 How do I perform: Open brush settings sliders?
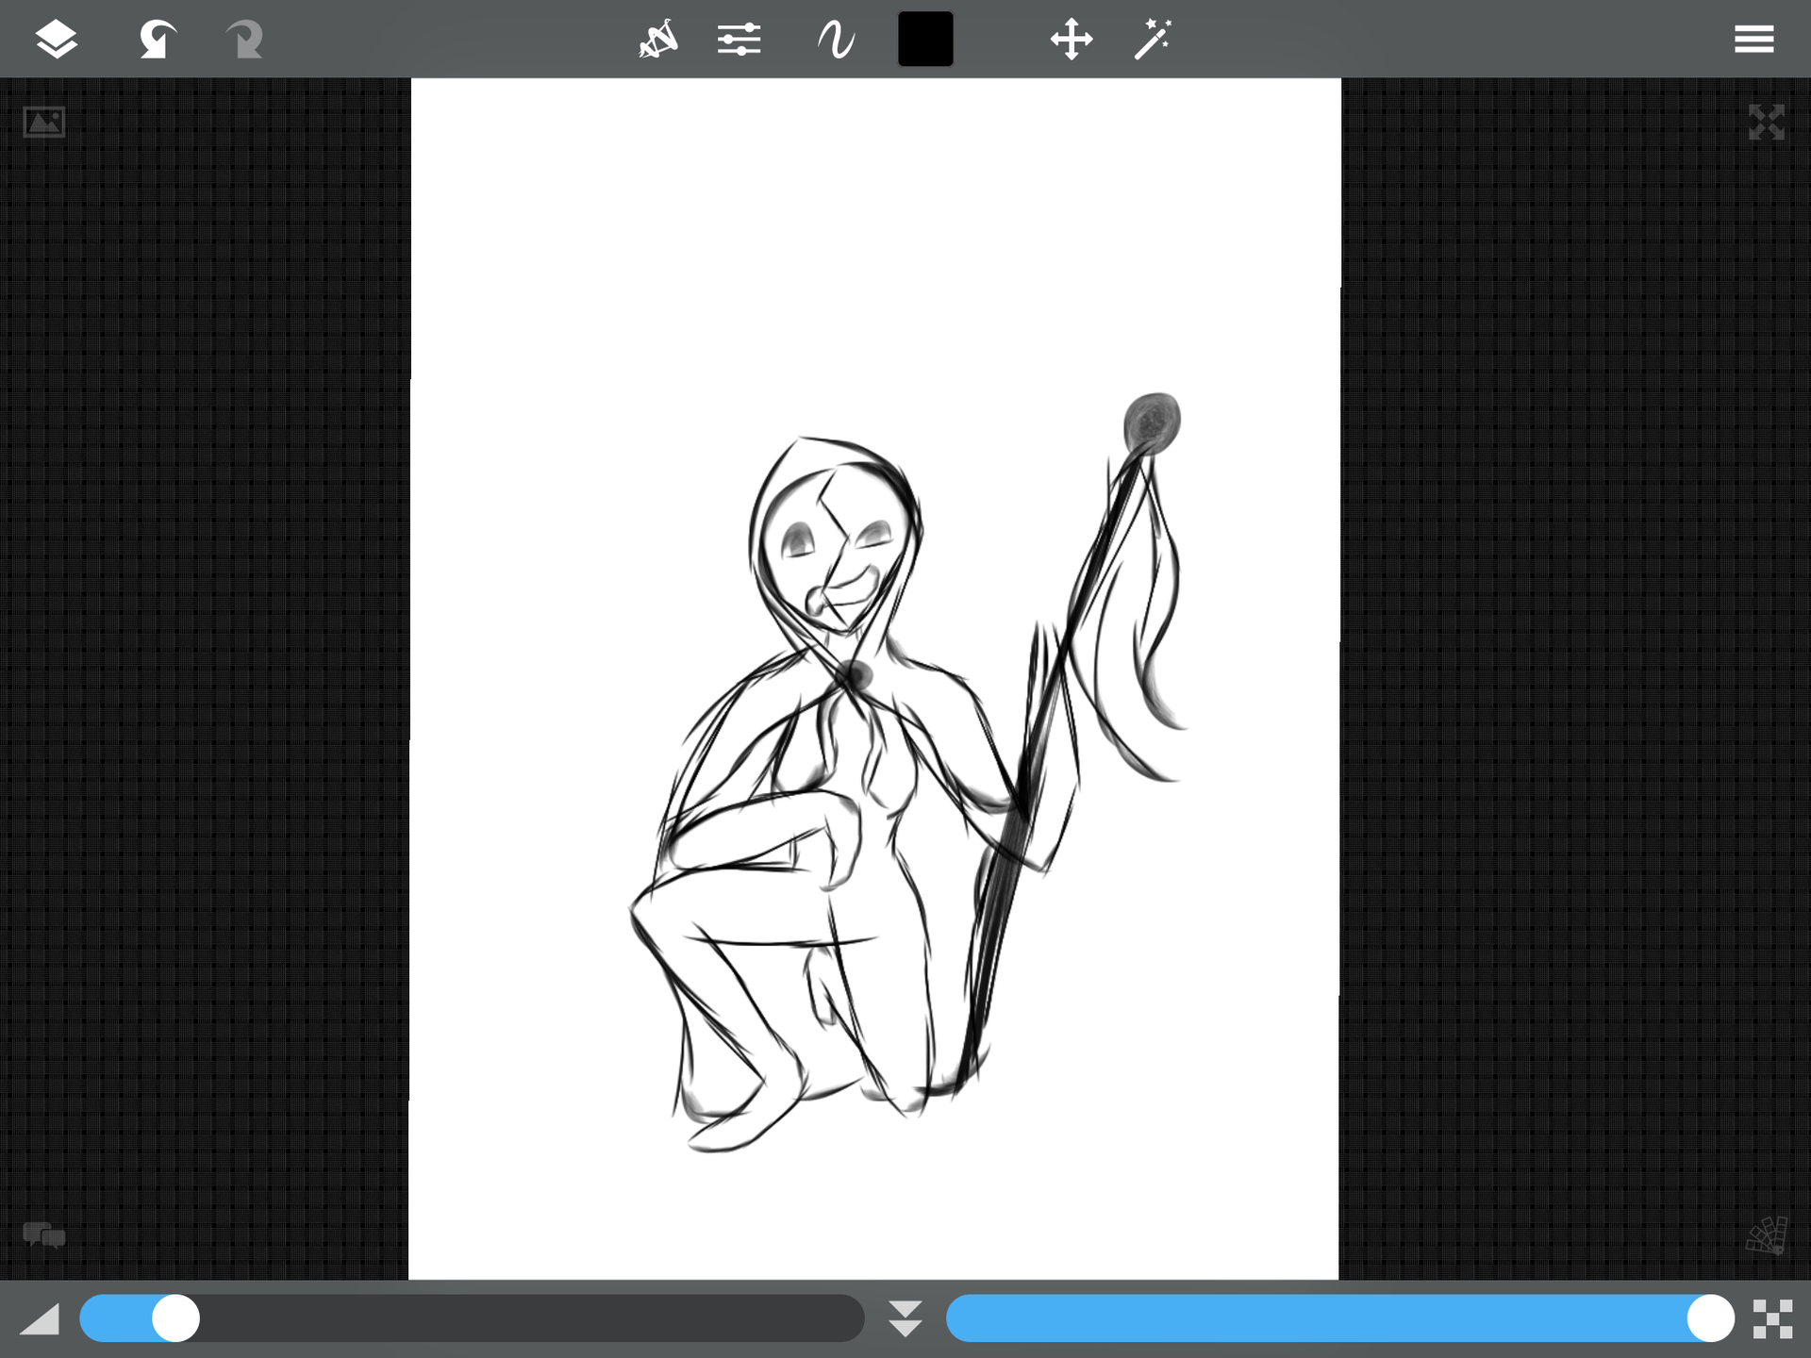click(x=739, y=40)
